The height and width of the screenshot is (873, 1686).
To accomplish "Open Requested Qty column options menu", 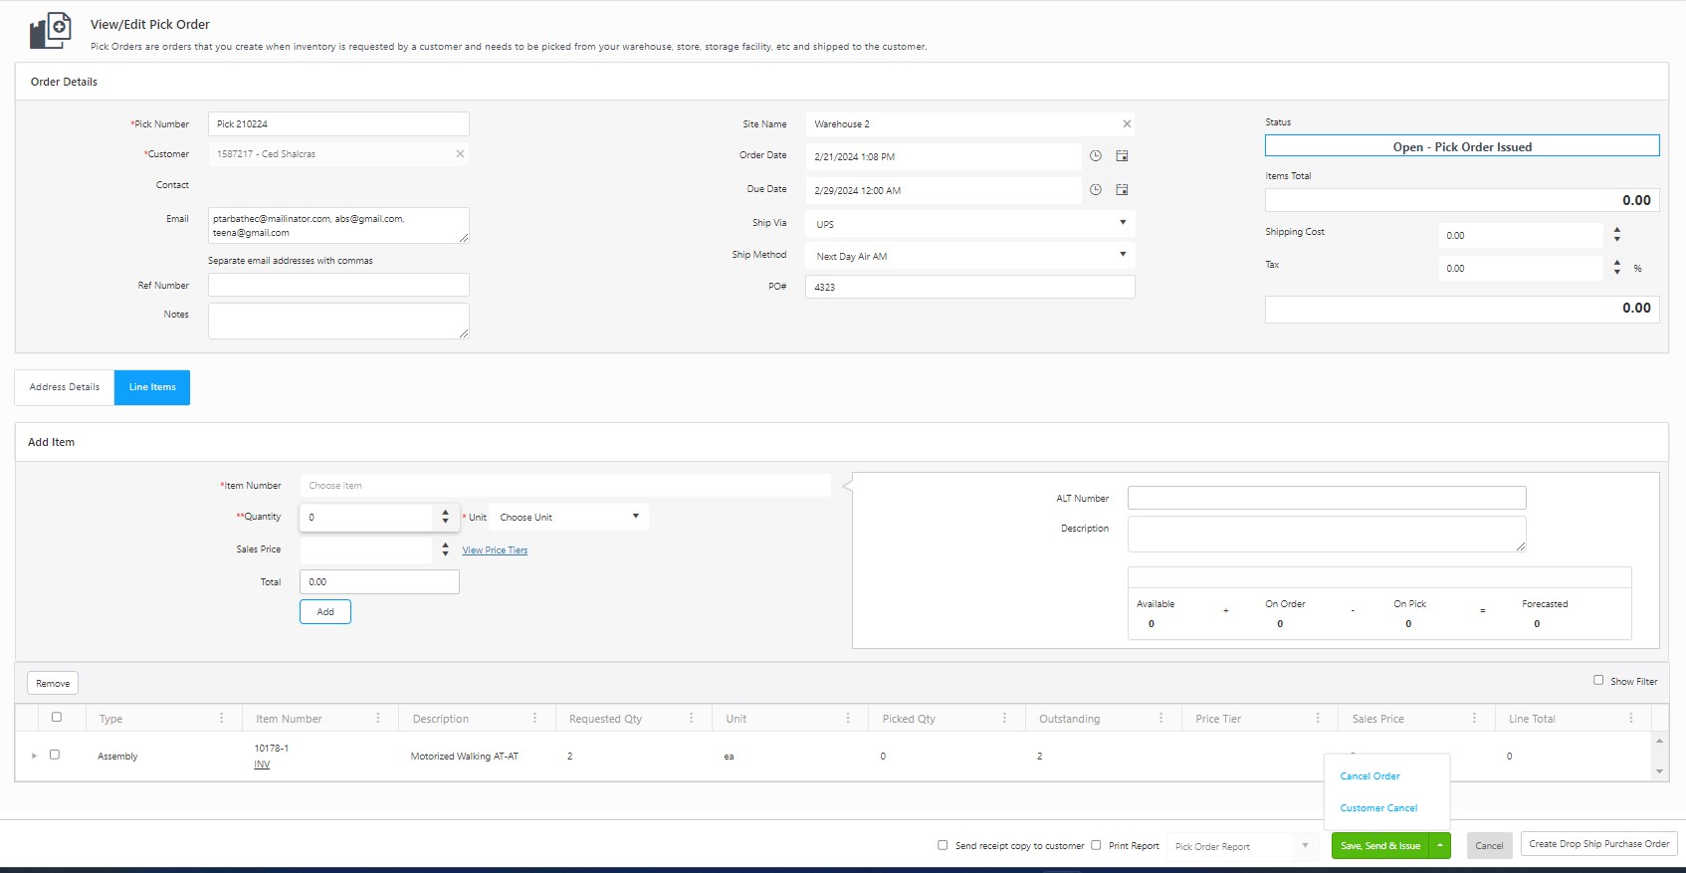I will (x=691, y=718).
